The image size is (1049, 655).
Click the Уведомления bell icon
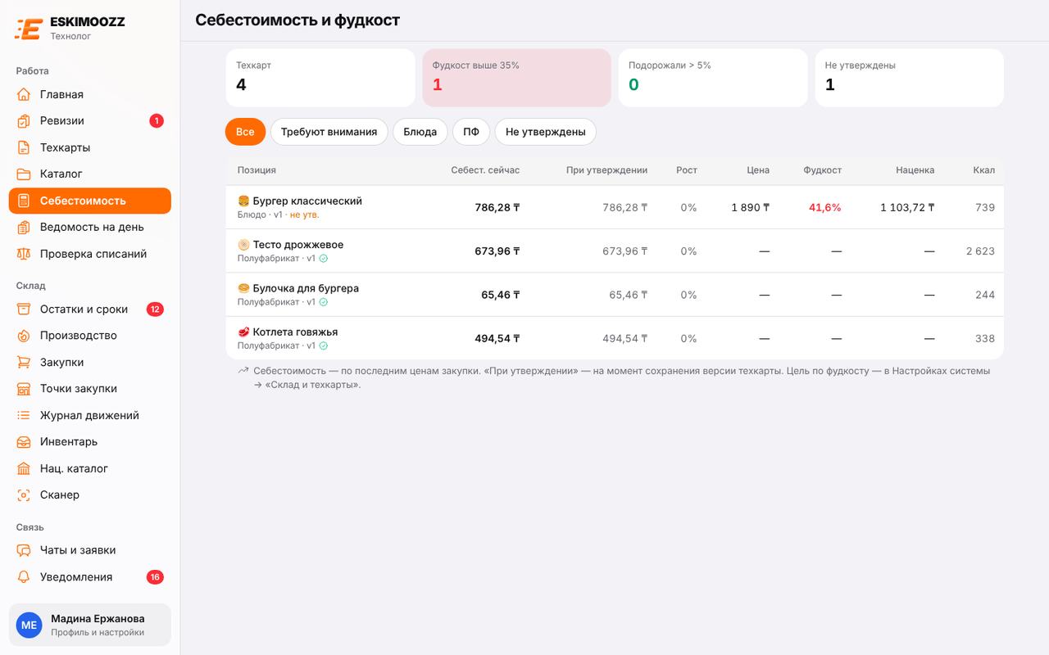click(x=24, y=577)
